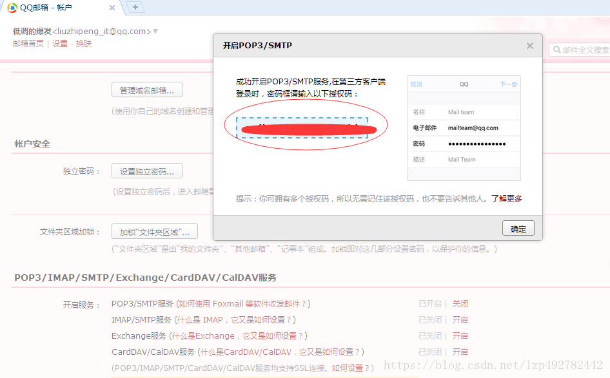
Task: Click the QQ mail browser tab
Action: tap(63, 7)
